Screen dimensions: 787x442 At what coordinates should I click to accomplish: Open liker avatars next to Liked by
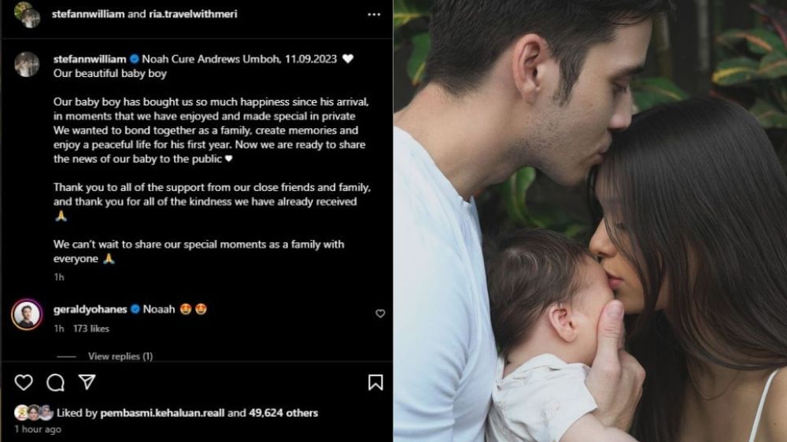tap(34, 412)
